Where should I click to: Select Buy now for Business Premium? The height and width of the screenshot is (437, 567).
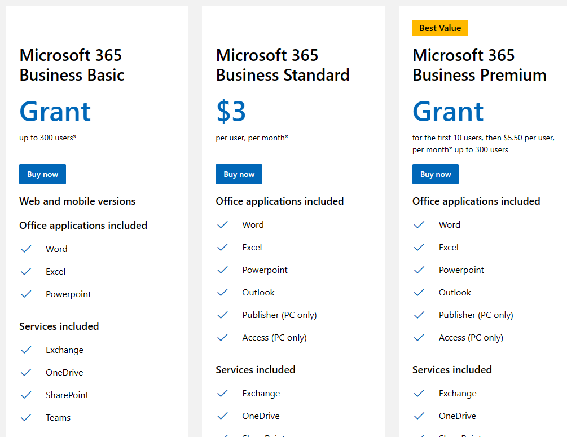(435, 174)
